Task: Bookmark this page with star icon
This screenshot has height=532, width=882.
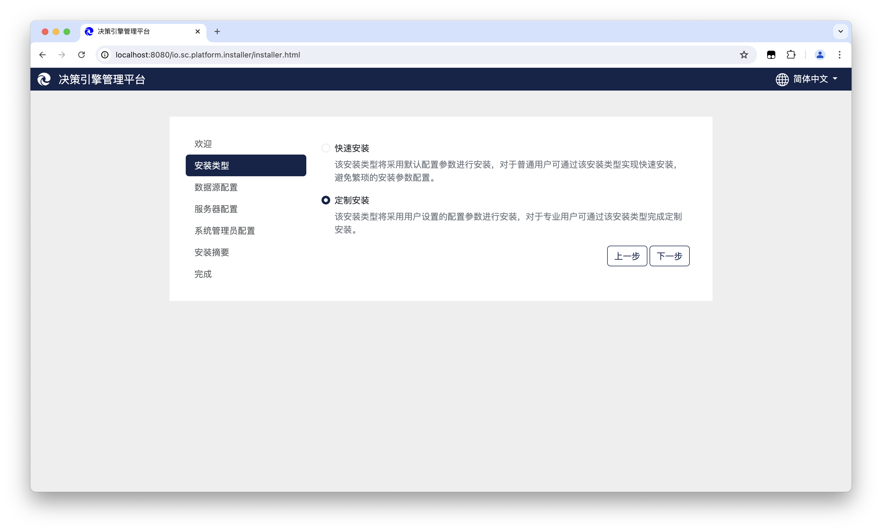Action: (x=744, y=55)
